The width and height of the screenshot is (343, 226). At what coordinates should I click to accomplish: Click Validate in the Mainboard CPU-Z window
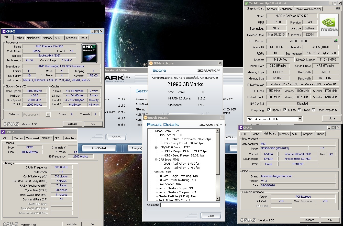[x=309, y=220]
